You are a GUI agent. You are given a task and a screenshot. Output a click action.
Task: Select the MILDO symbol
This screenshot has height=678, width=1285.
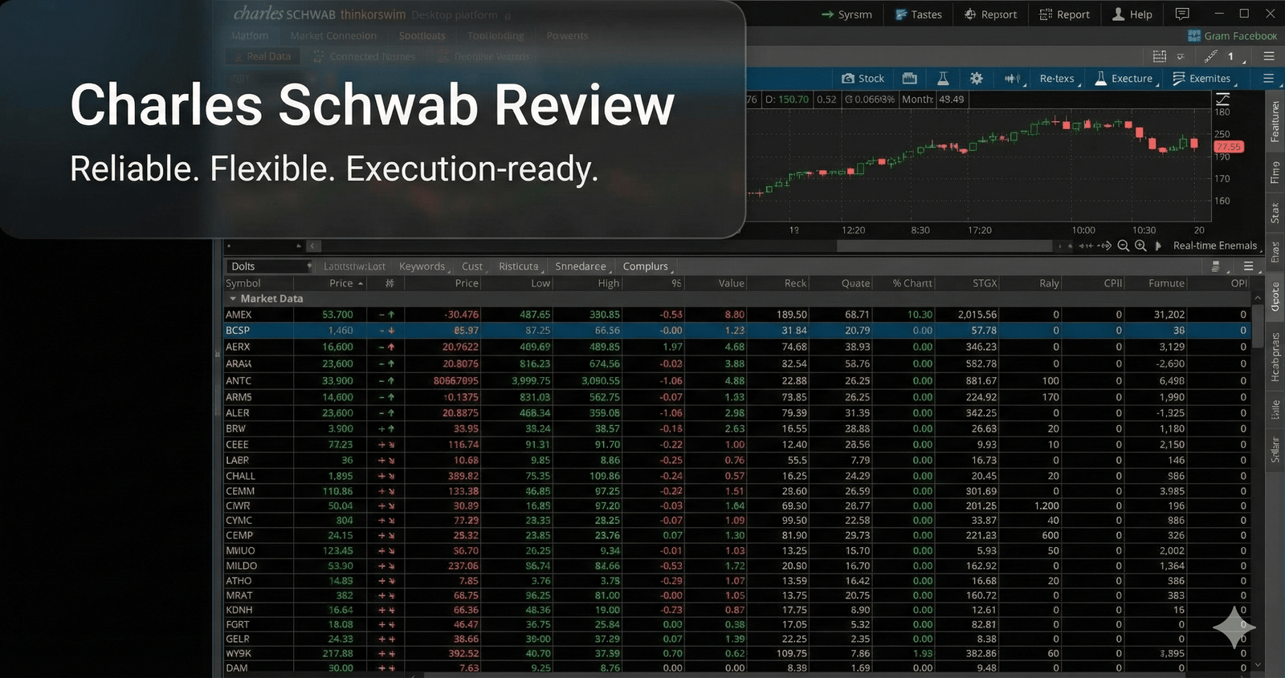pyautogui.click(x=241, y=566)
